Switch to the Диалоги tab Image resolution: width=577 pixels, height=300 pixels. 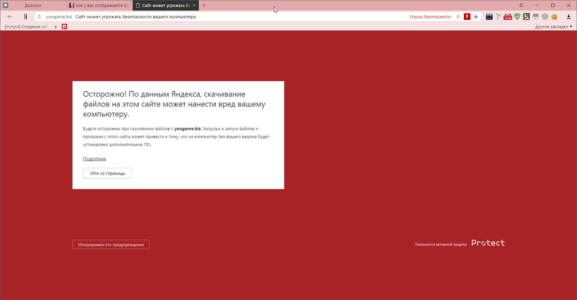[33, 5]
